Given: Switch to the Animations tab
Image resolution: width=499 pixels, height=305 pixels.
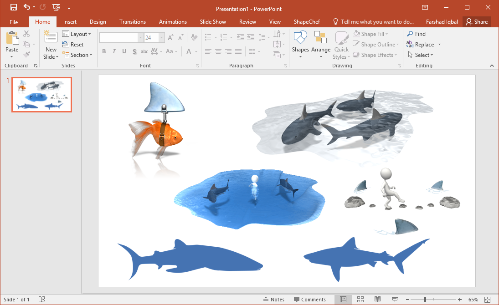Looking at the screenshot, I should [173, 22].
